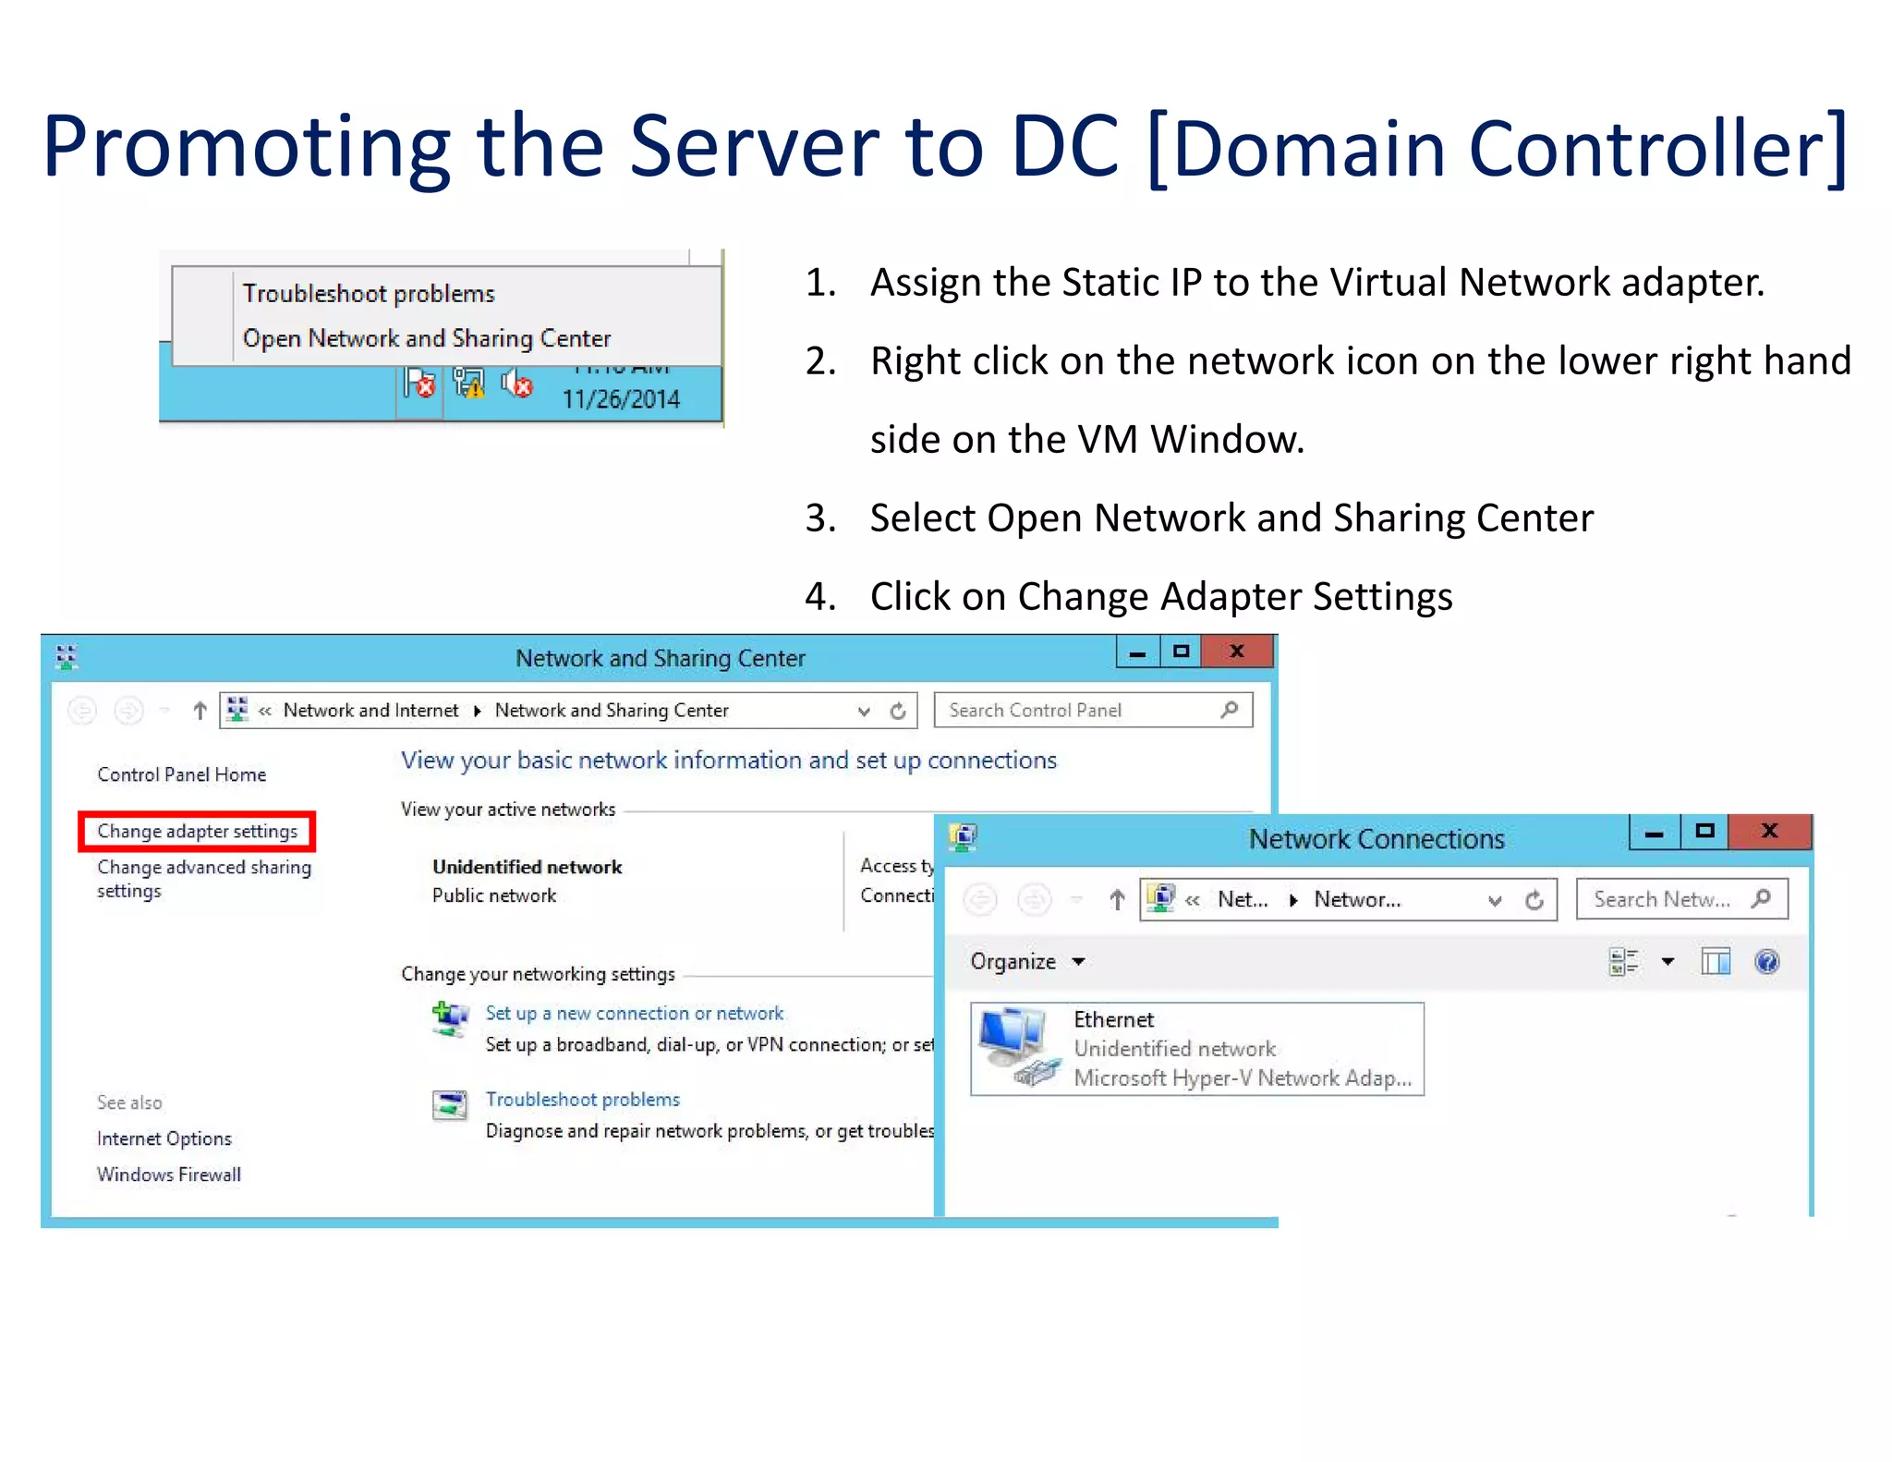Toggle the preview pane icon
Image resolution: width=1892 pixels, height=1462 pixels.
1716,962
